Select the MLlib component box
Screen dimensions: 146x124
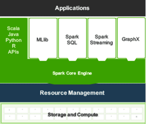[43, 38]
